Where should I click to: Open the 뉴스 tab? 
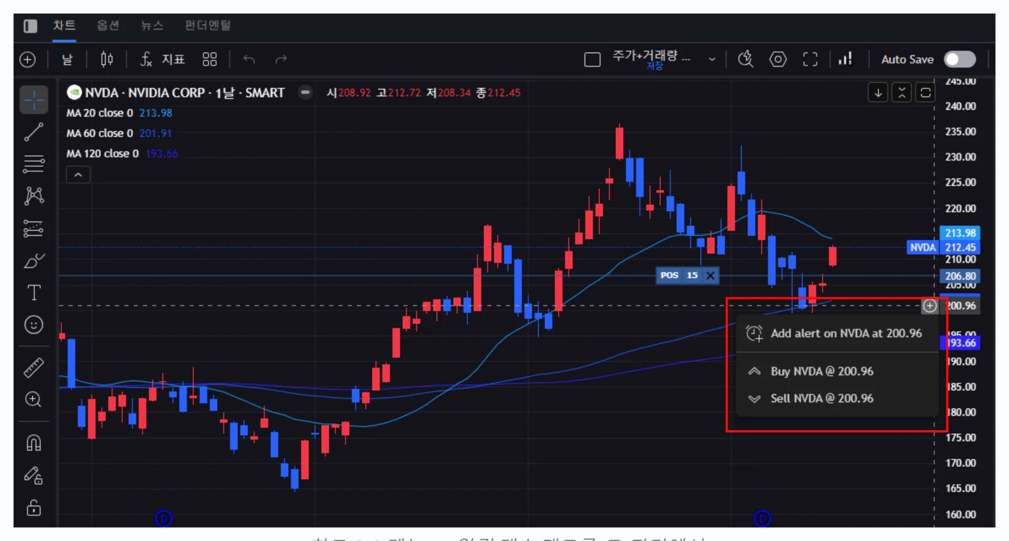pyautogui.click(x=152, y=25)
